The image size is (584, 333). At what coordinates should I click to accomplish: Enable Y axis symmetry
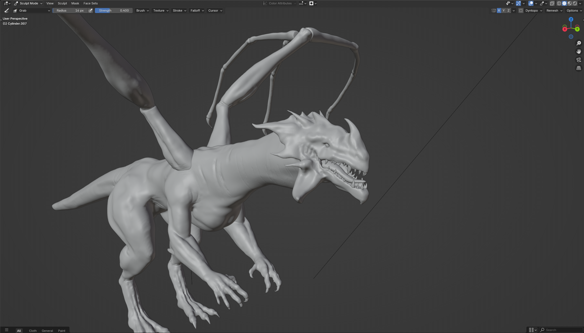click(503, 11)
